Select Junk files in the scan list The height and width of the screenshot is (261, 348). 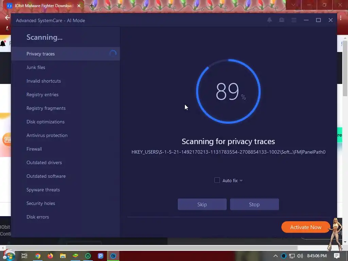pos(66,67)
